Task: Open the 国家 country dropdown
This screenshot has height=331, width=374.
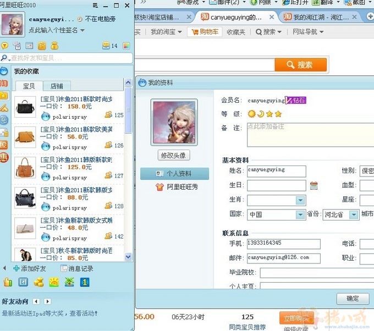Action: coord(300,214)
